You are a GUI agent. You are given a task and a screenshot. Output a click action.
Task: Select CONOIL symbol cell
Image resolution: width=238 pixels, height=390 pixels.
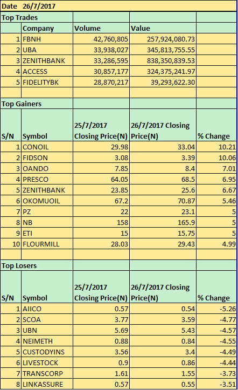click(47, 147)
